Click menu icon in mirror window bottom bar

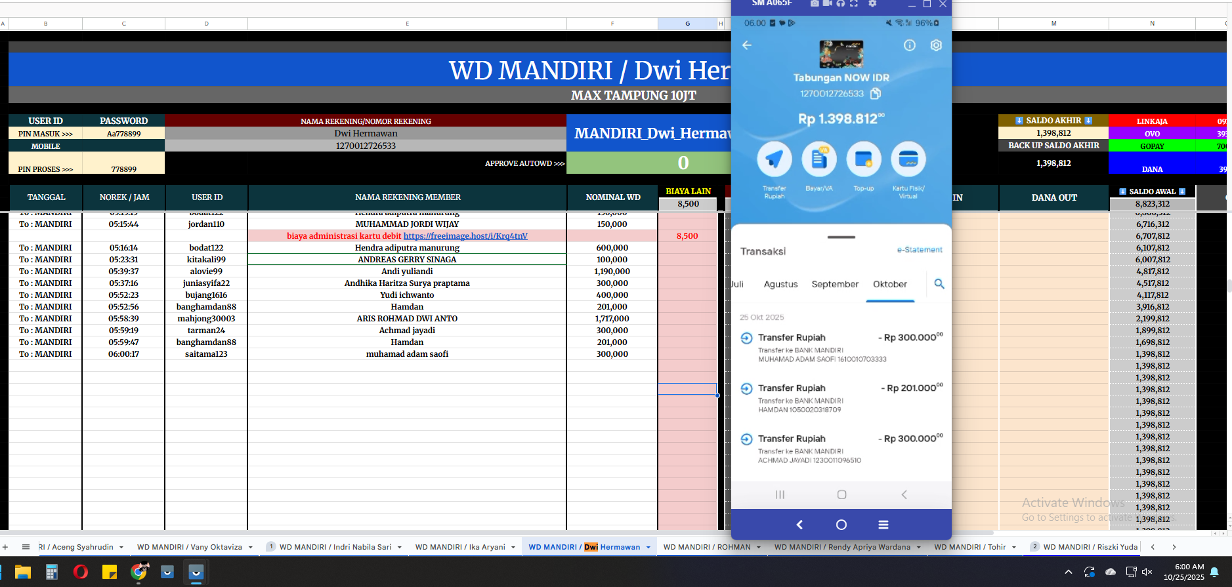883,525
